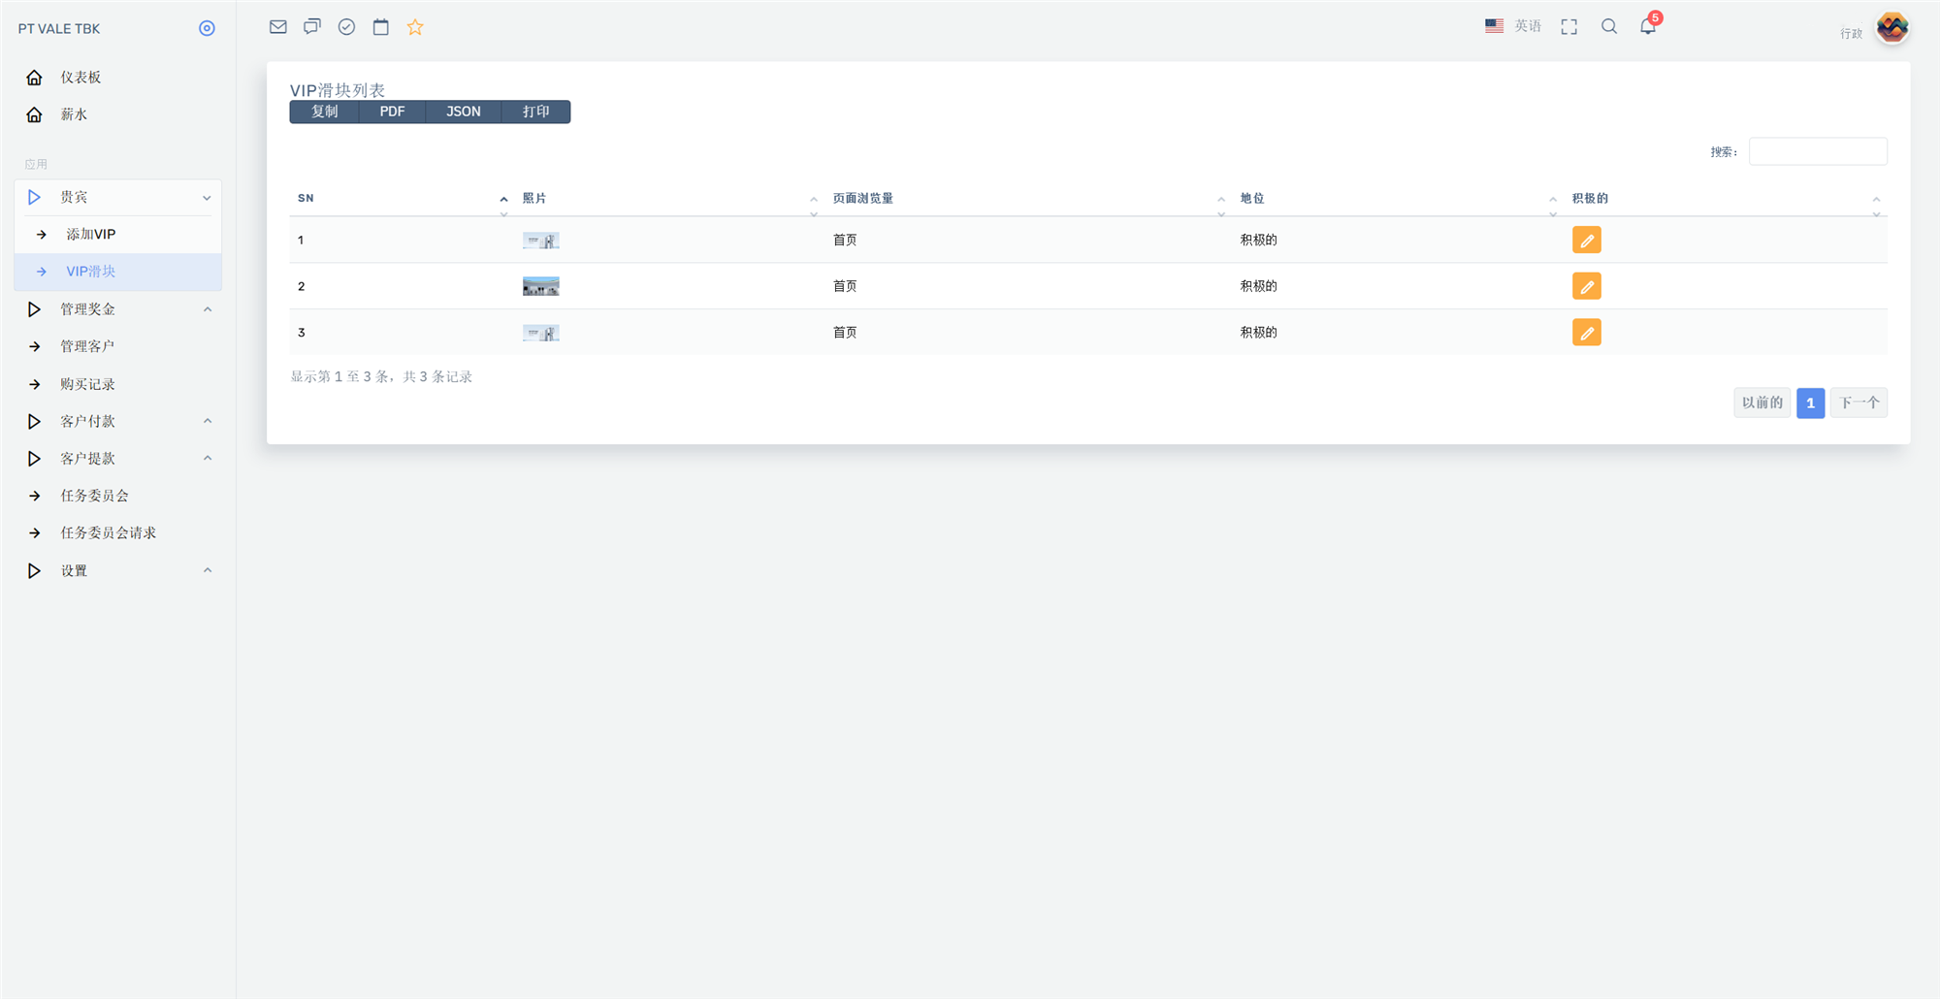The image size is (1940, 999).
Task: Export table with PDF button
Action: tap(392, 112)
